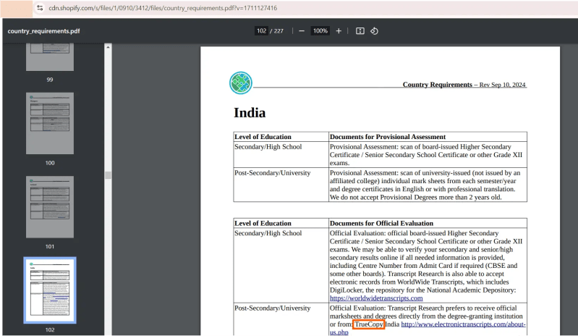Viewport: 578px width, 336px height.
Task: Click 'Documents for Official Evaluation' table header
Action: pyautogui.click(x=381, y=223)
